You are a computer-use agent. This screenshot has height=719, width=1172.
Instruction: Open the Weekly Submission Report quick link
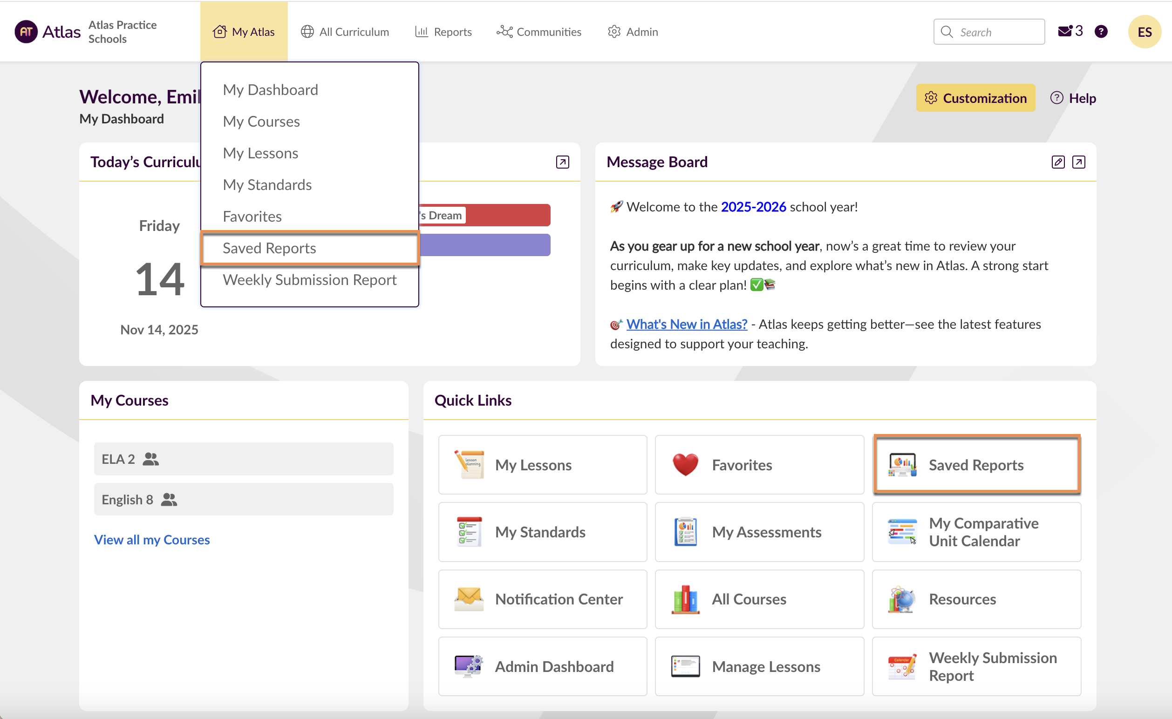[976, 666]
